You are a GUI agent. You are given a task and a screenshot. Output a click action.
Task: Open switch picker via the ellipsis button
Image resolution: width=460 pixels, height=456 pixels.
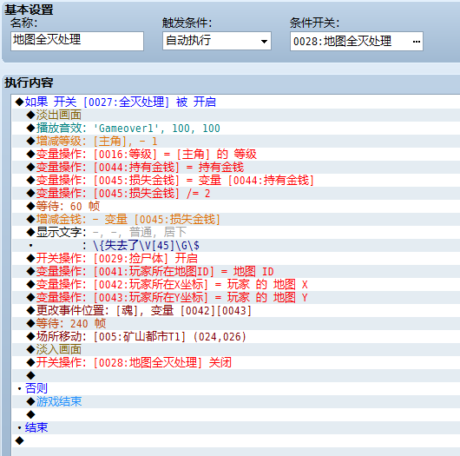click(416, 42)
